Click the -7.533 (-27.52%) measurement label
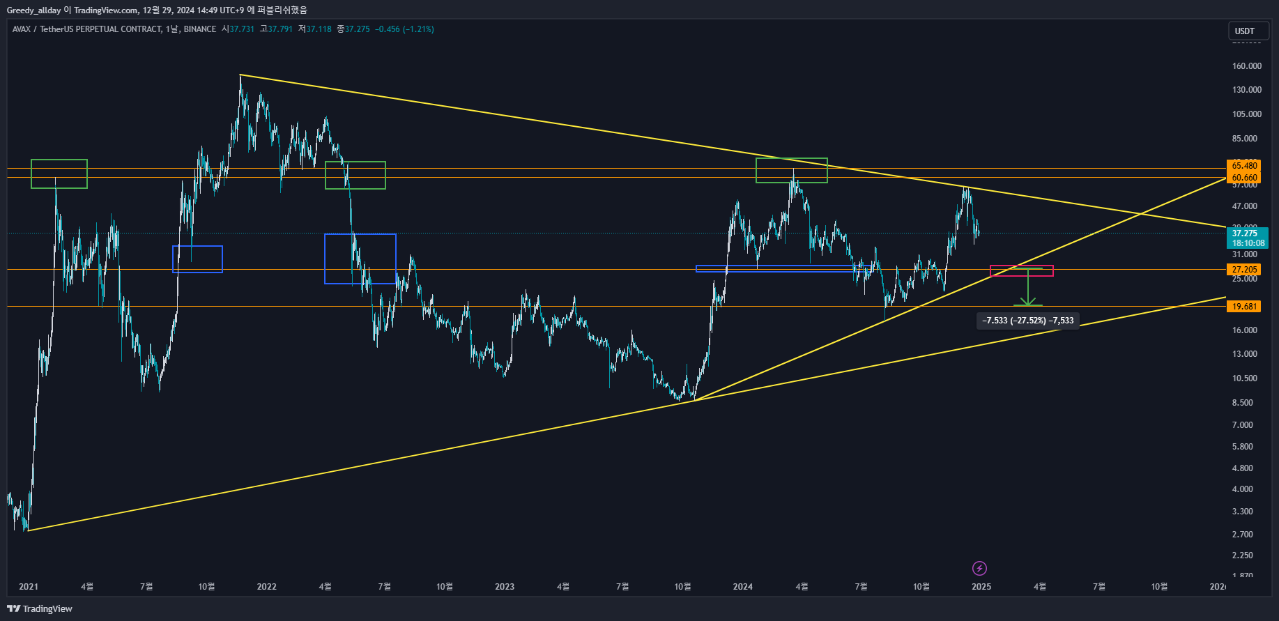This screenshot has height=621, width=1279. (1028, 321)
